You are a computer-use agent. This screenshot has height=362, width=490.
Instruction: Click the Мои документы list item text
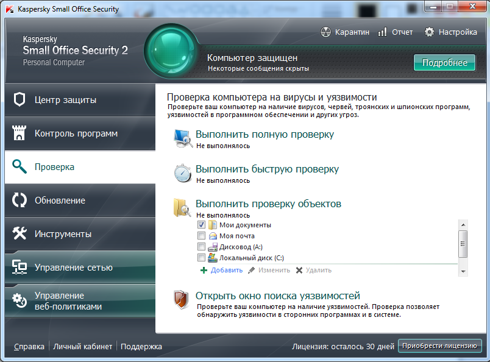[245, 225]
